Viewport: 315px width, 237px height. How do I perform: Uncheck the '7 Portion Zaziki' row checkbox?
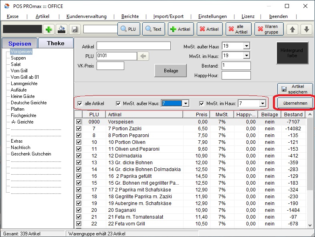pos(79,129)
